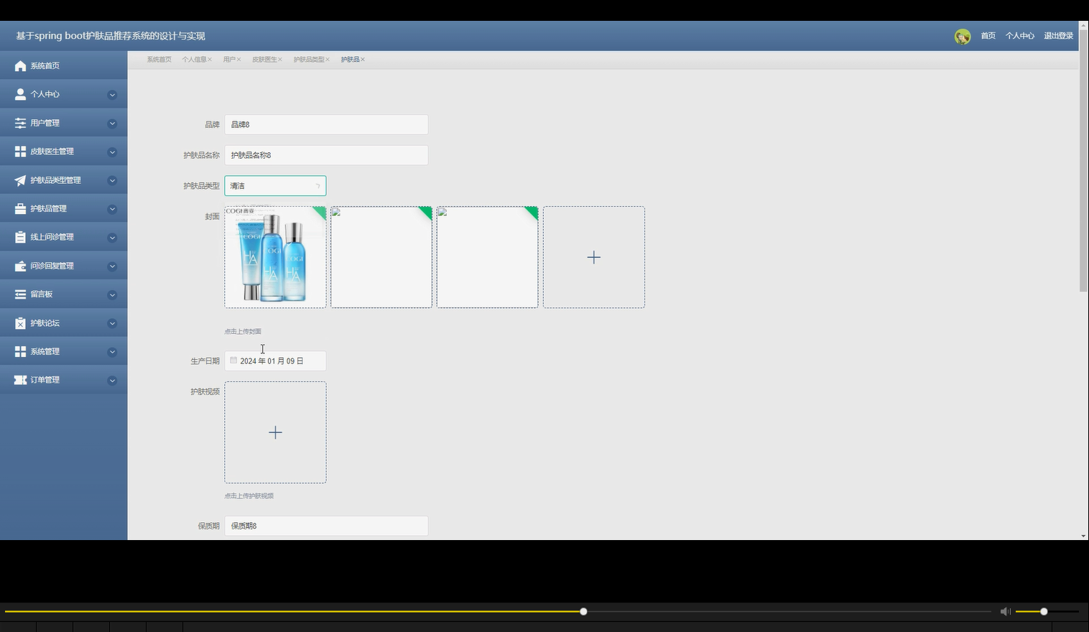Click the 点击上传封面 upload link

[x=242, y=331]
